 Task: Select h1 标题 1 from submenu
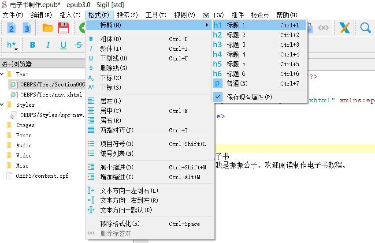pos(259,25)
